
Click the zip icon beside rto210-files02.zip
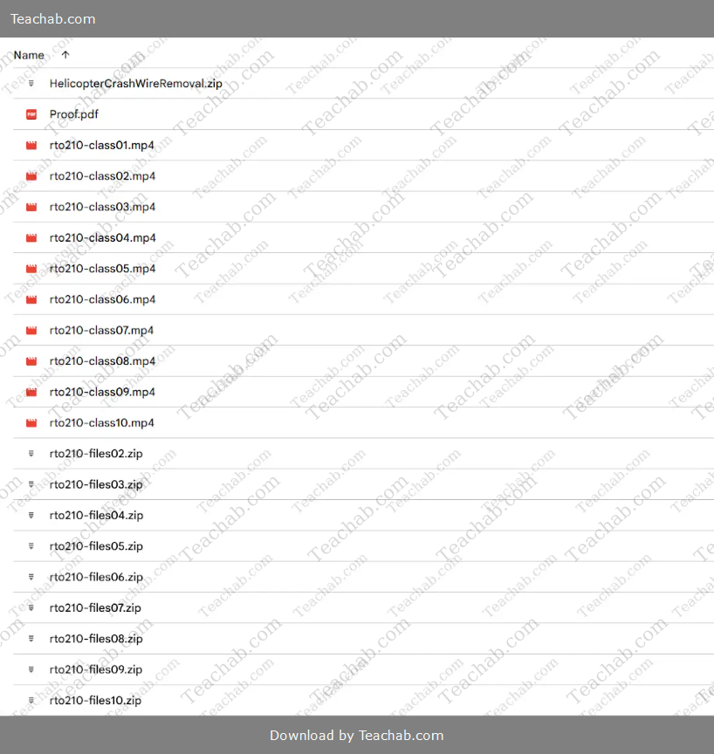[31, 454]
